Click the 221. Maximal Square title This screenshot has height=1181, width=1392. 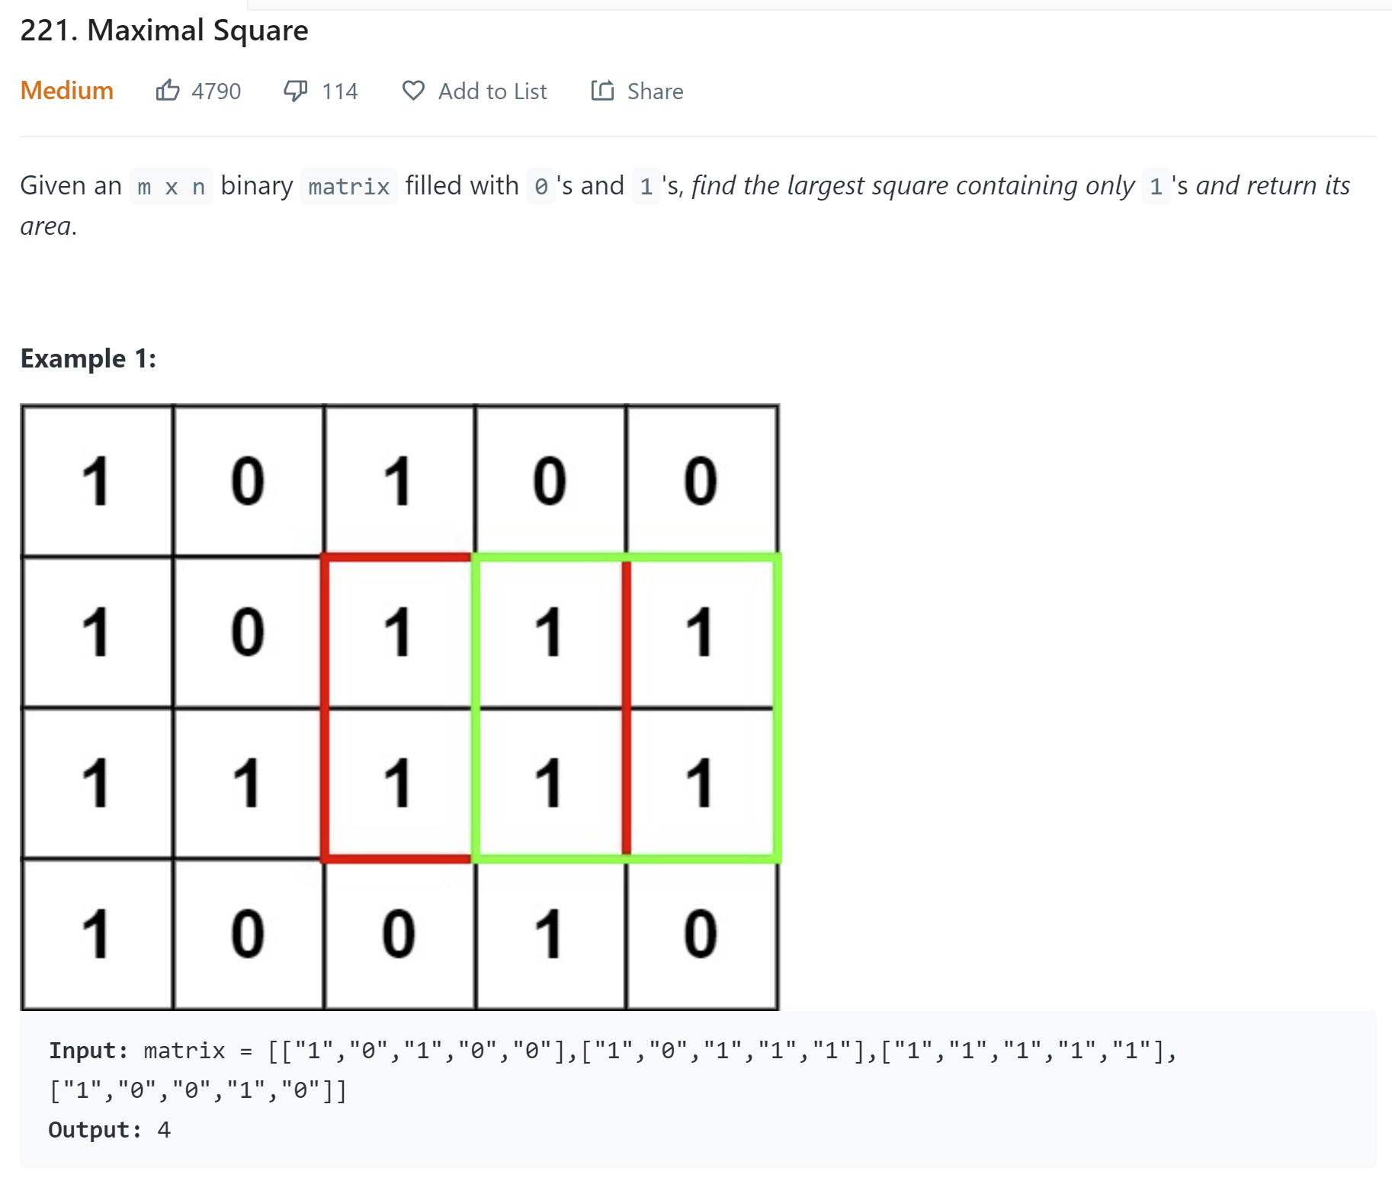coord(164,30)
